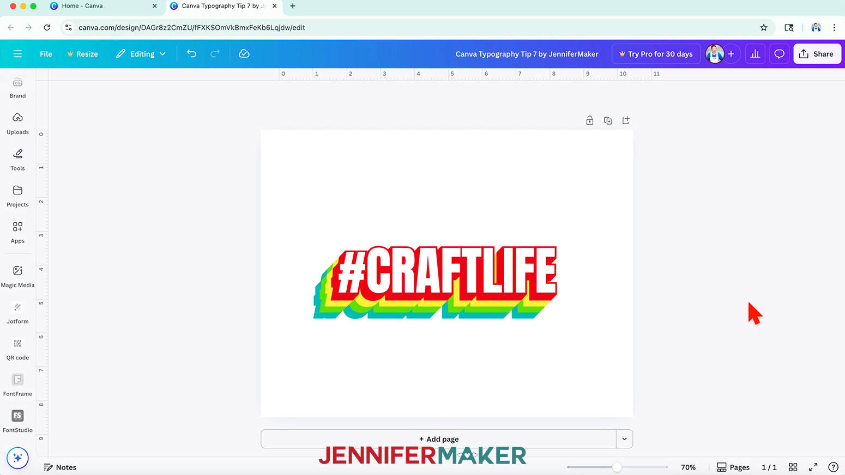Image resolution: width=845 pixels, height=475 pixels.
Task: Select the #CRAFTLIFE text on canvas
Action: [436, 282]
